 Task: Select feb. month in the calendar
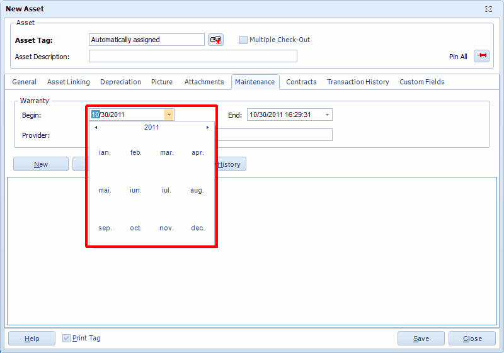coord(135,152)
